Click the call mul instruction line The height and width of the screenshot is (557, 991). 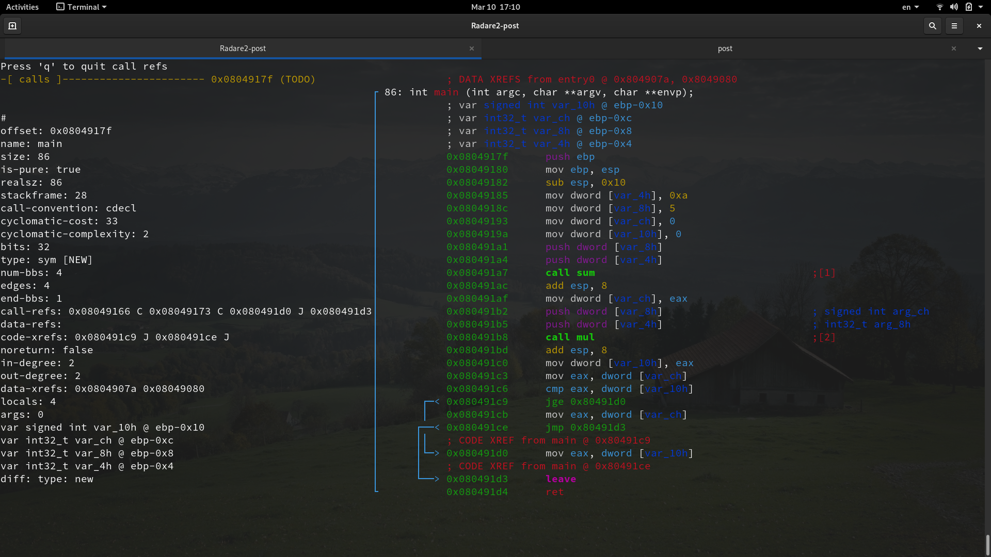point(570,337)
